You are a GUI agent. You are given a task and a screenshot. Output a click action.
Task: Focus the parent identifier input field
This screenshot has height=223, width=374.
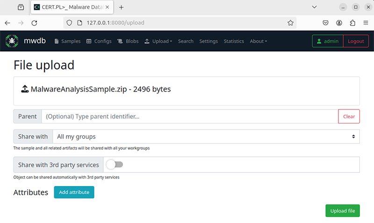click(x=190, y=116)
